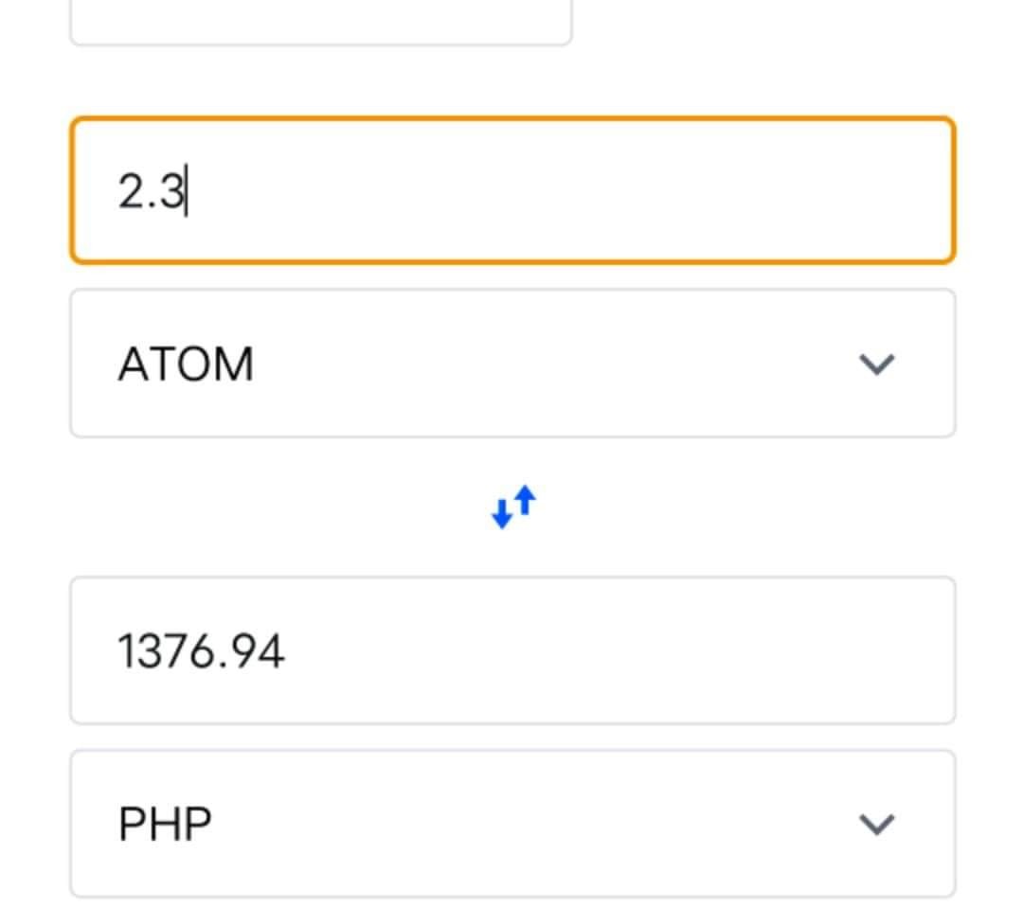Click the empty area of the 1376.94 result box
1023x907 pixels.
coord(613,650)
